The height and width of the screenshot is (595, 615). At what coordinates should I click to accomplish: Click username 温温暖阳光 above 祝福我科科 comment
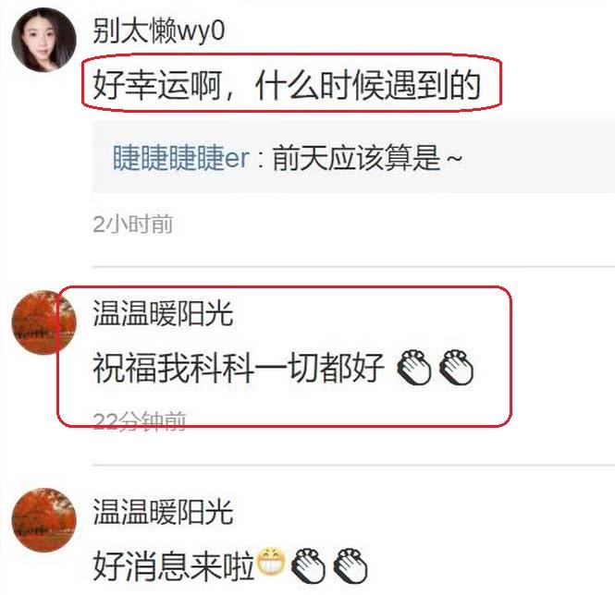163,313
